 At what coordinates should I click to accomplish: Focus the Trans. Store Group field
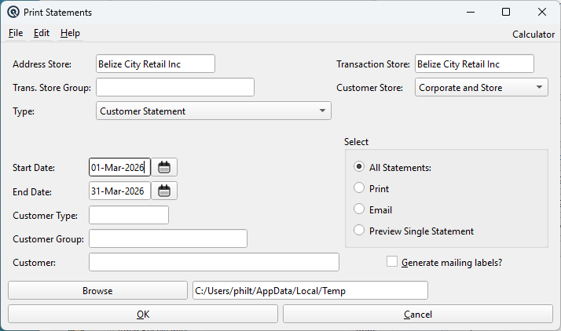(175, 87)
